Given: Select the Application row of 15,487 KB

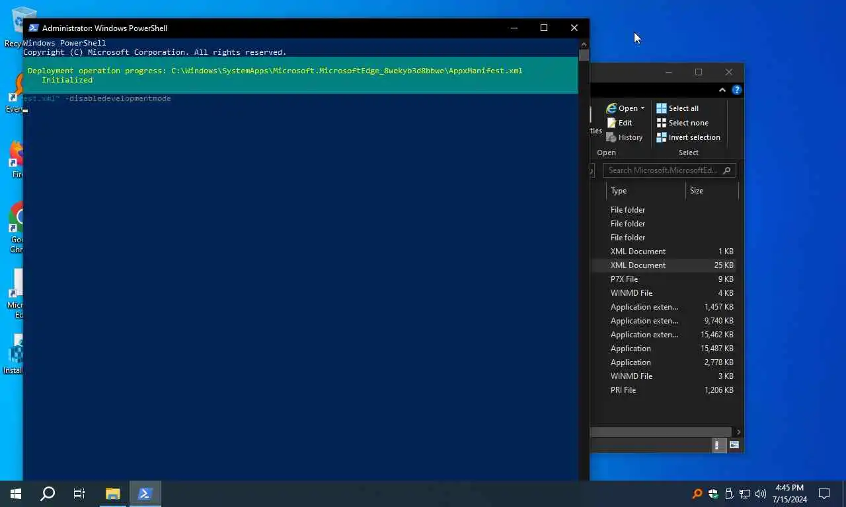Looking at the screenshot, I should click(664, 349).
